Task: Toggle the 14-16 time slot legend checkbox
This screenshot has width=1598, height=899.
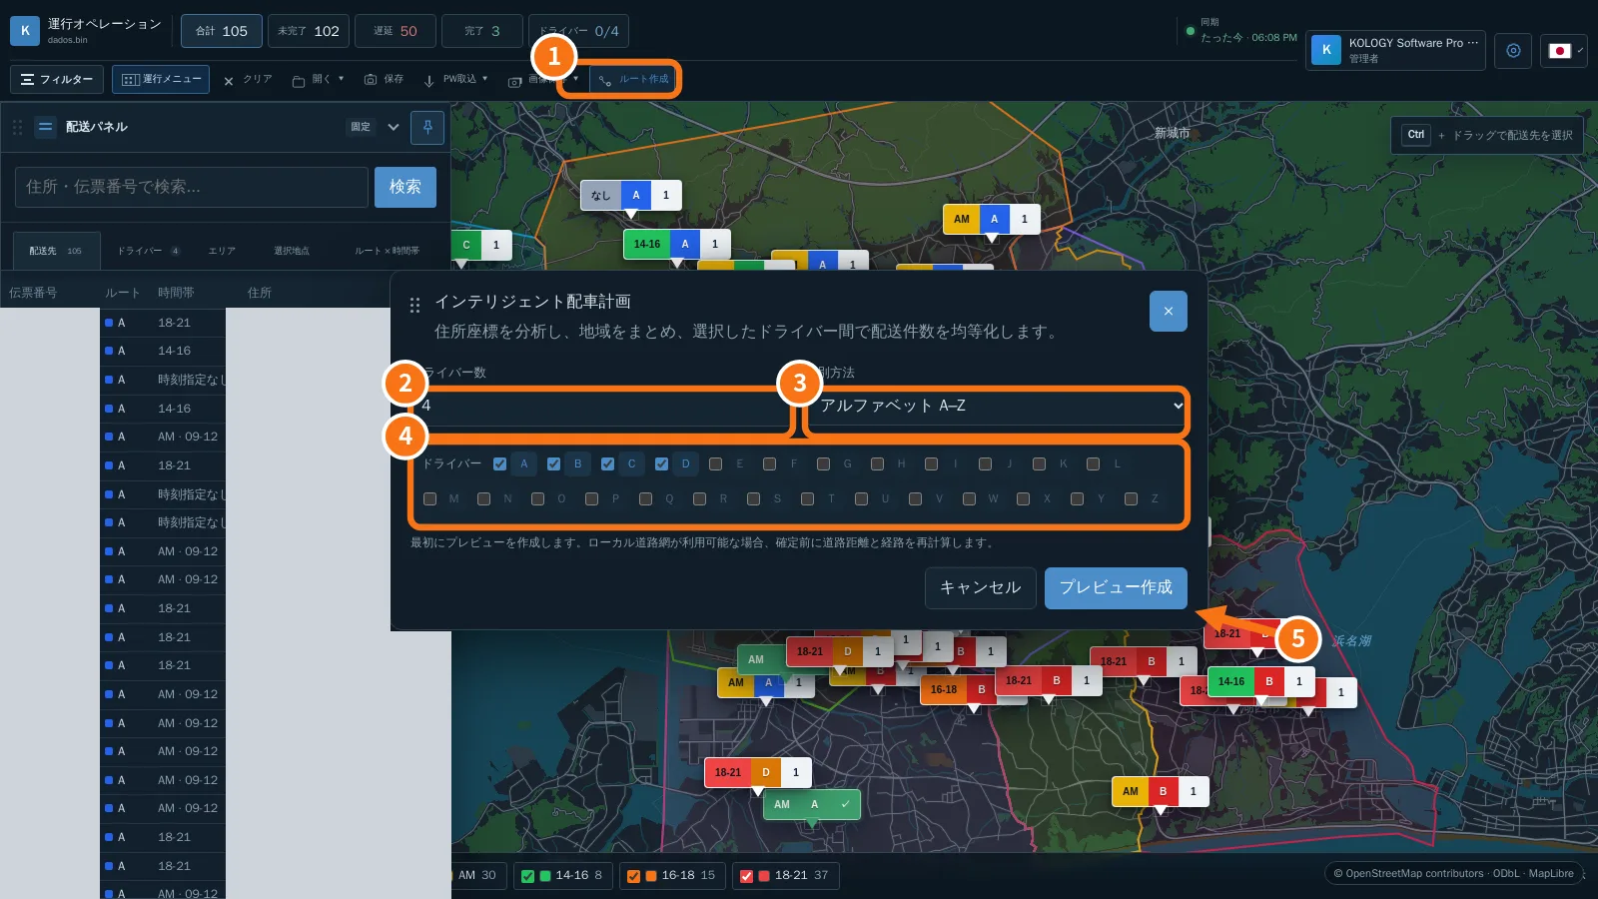Action: tap(527, 876)
